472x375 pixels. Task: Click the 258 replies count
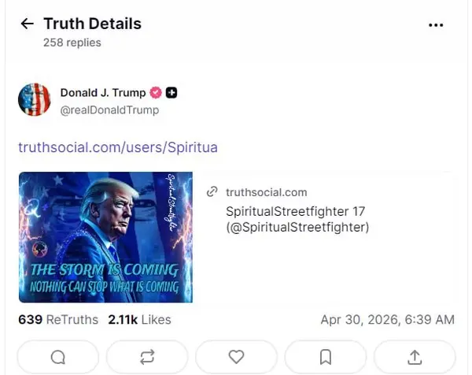pos(72,43)
